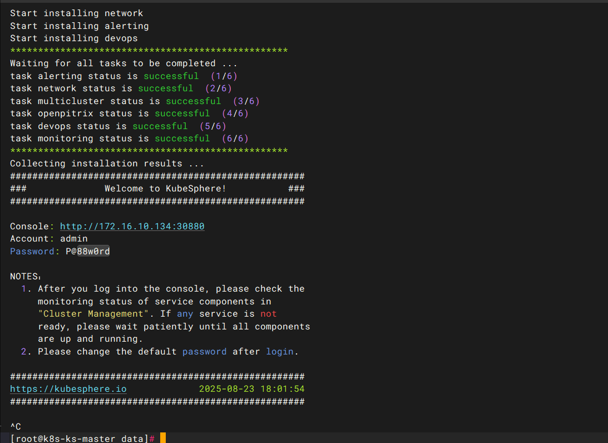Click the [root@k8s-ks-master data]# prompt
The image size is (608, 443).
(x=82, y=439)
